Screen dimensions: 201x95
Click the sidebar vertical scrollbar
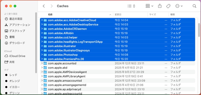[36, 43]
